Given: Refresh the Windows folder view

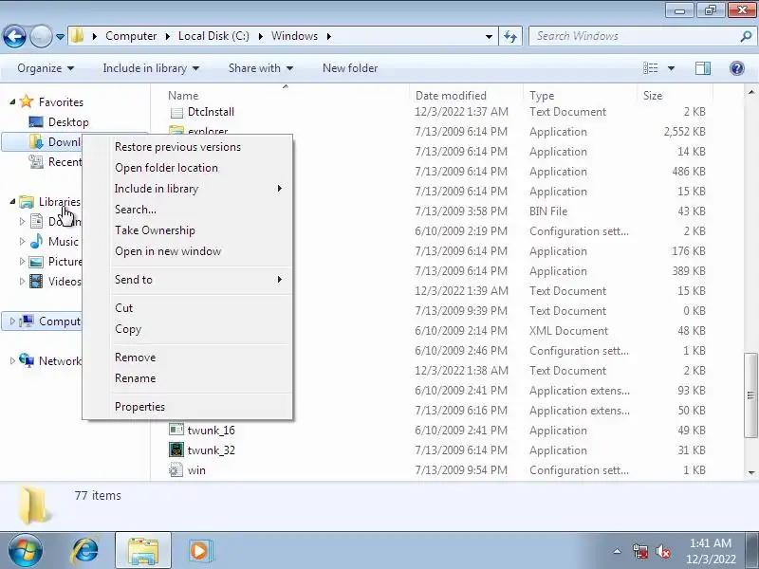Looking at the screenshot, I should pos(510,36).
